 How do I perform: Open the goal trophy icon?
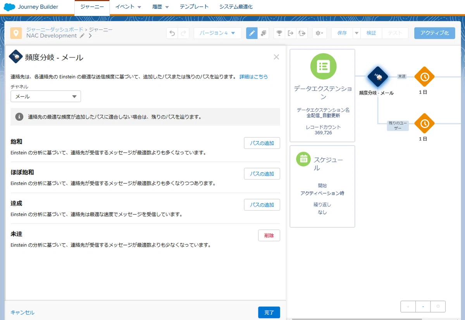tap(279, 33)
